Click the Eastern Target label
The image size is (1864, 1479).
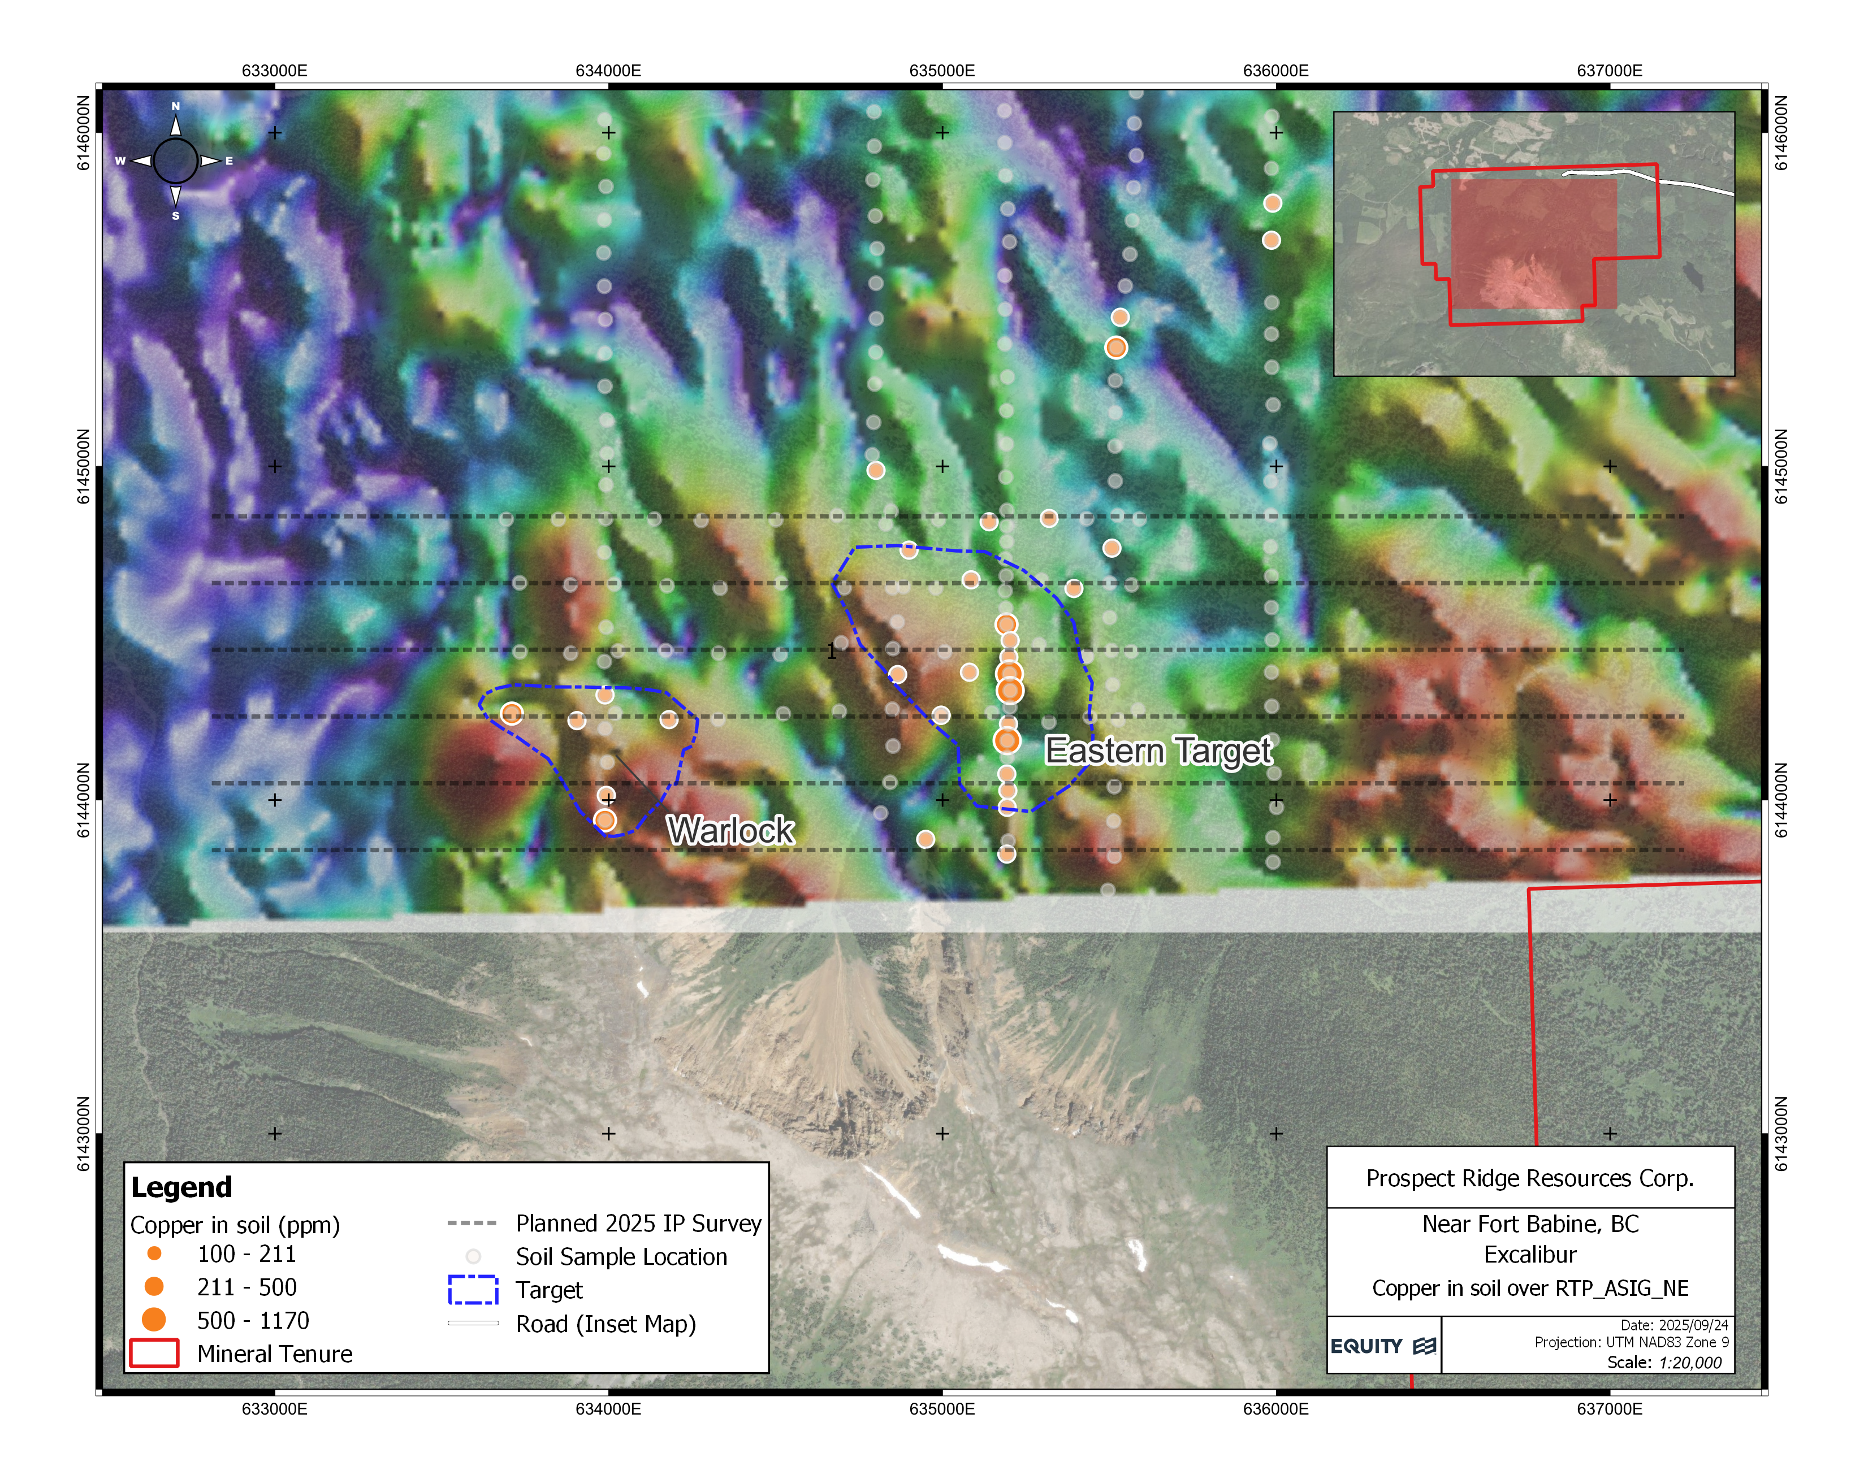click(x=1158, y=751)
